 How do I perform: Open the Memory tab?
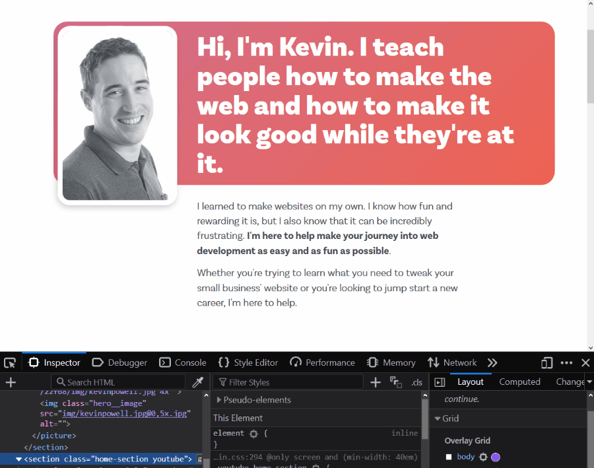coord(391,362)
